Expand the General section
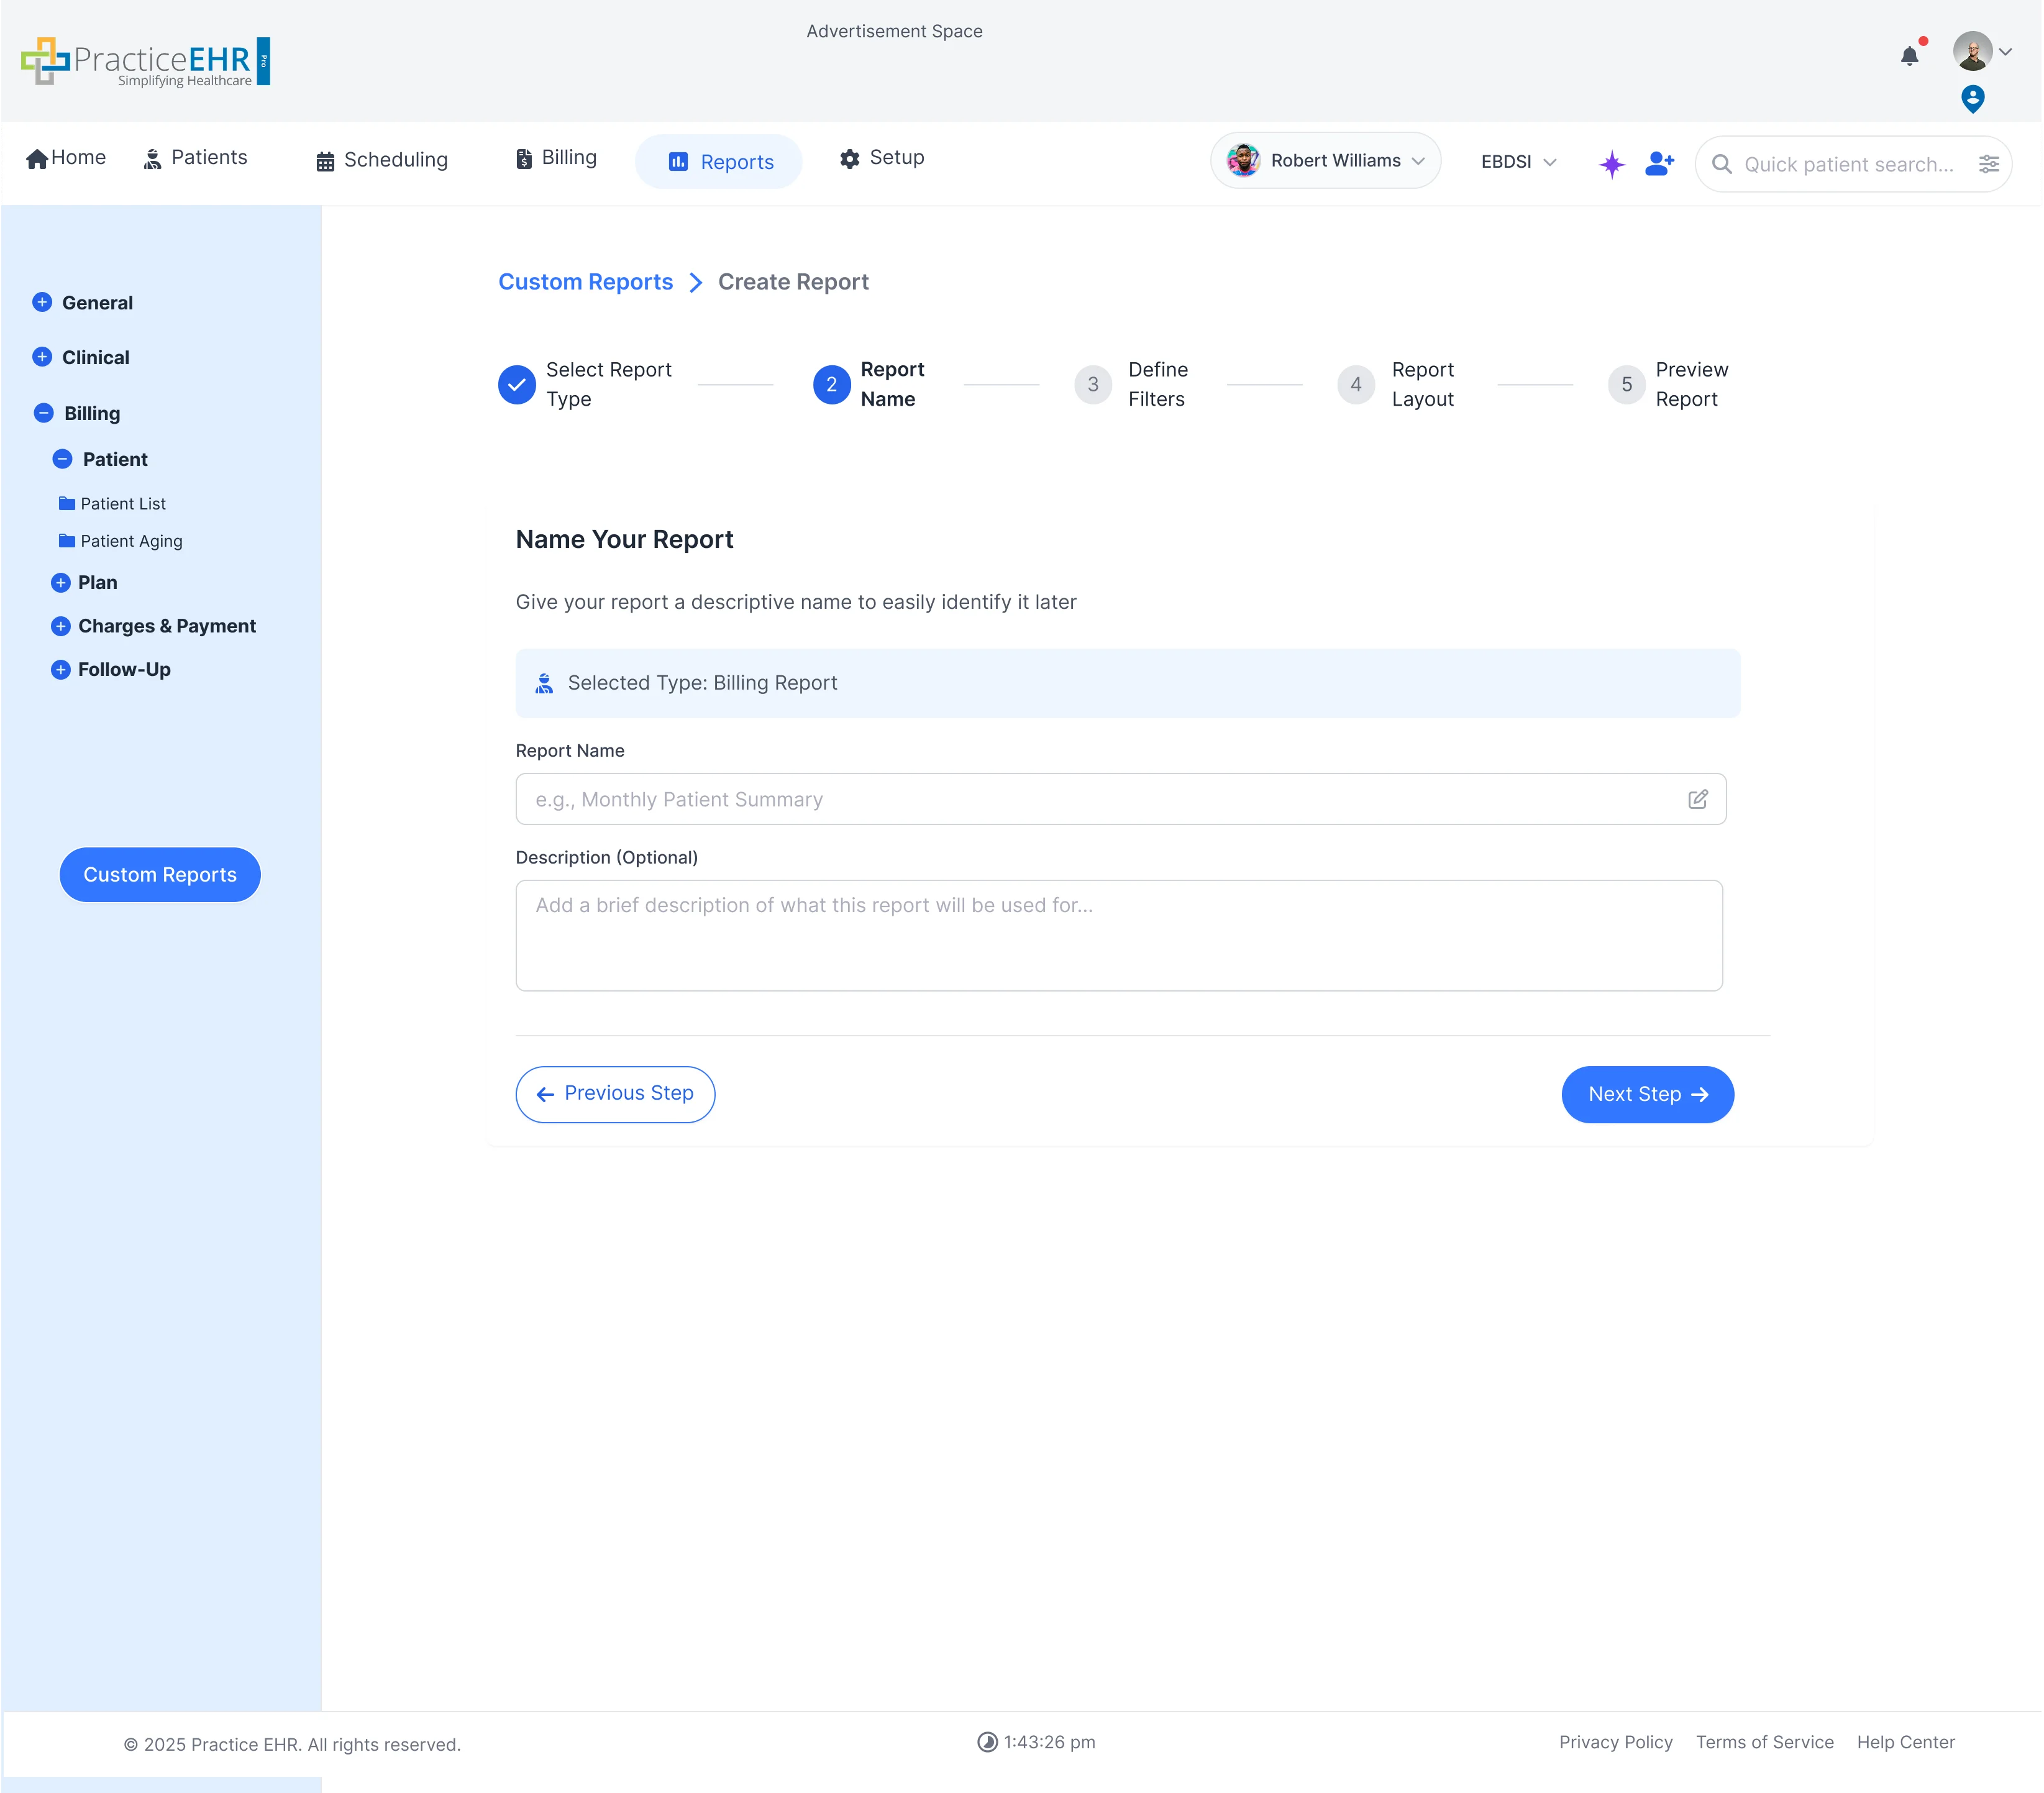This screenshot has height=1793, width=2044. (42, 302)
